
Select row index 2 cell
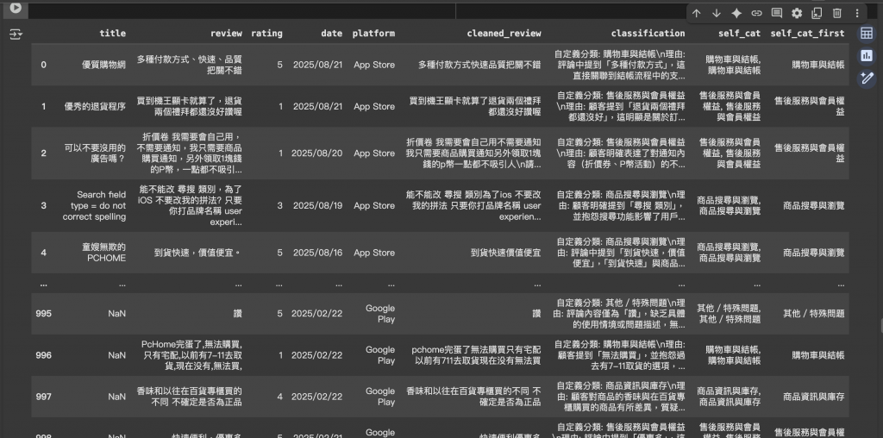tap(43, 153)
